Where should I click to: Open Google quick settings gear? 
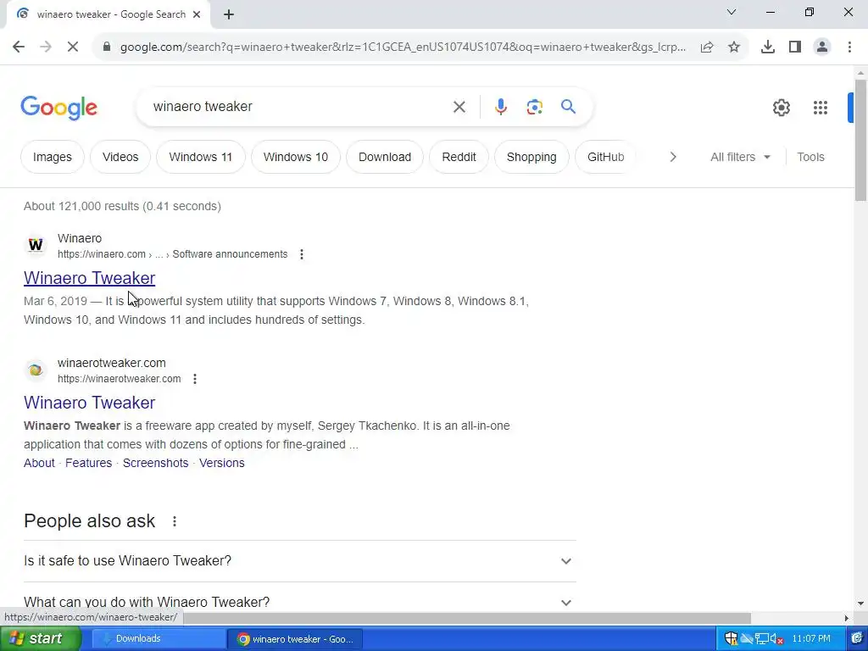tap(781, 108)
